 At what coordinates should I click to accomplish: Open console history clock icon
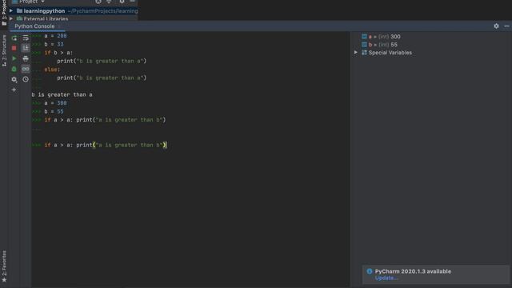[26, 79]
